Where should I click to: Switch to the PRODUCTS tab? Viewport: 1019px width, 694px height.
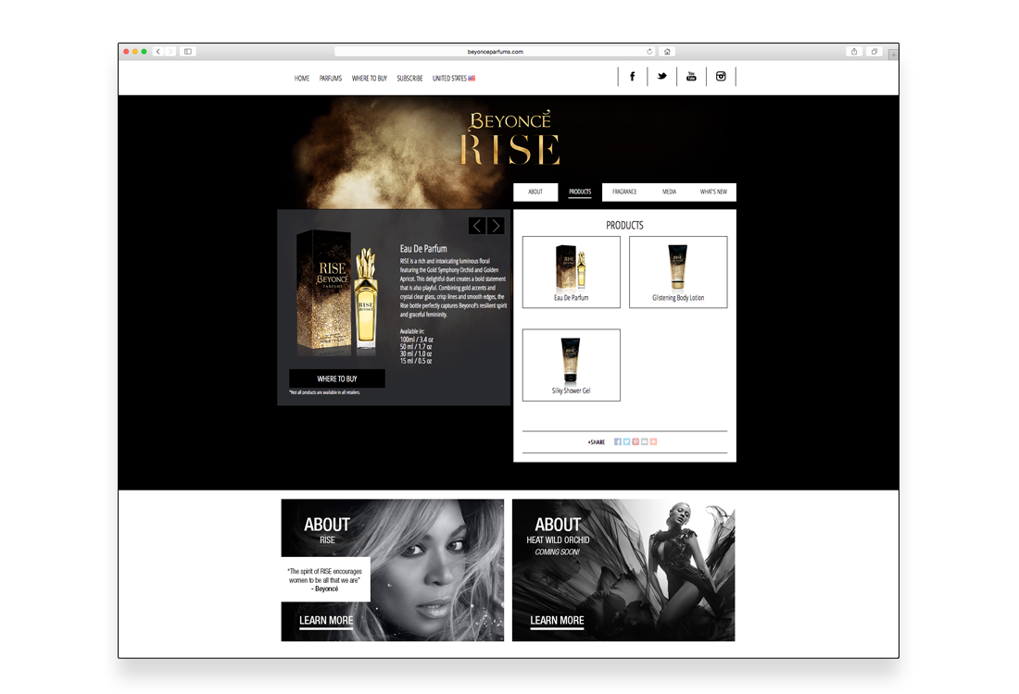coord(580,192)
